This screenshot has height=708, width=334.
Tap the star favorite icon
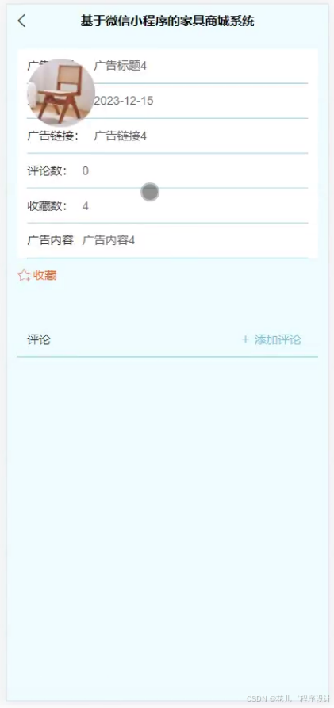pyautogui.click(x=24, y=275)
